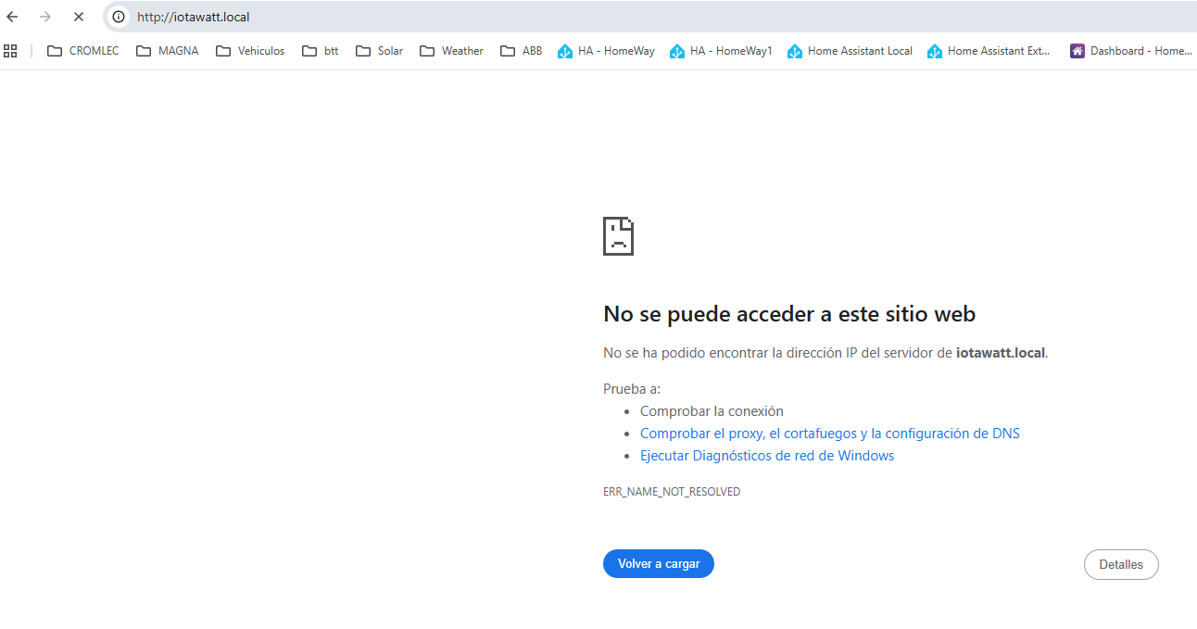The image size is (1197, 629).
Task: Open Home Assistant Ext bookmark
Action: click(x=989, y=51)
